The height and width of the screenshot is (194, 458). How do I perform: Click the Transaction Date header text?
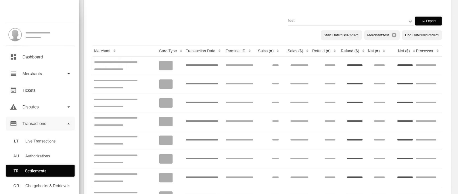click(x=200, y=51)
